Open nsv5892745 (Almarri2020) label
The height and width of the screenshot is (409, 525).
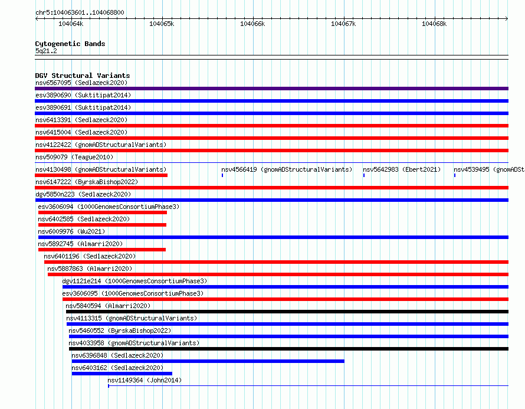[80, 244]
